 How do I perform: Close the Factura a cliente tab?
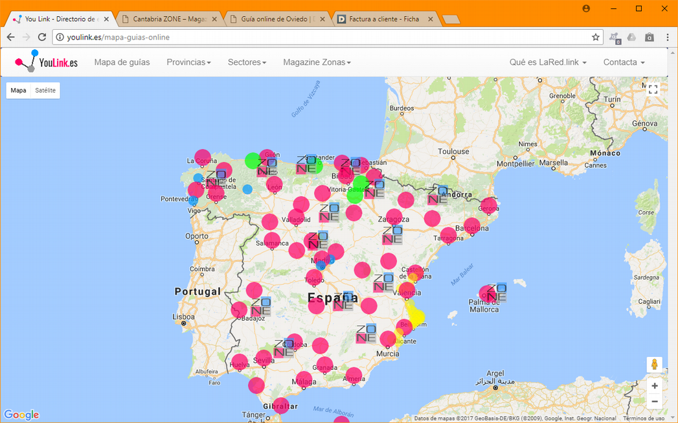click(430, 19)
